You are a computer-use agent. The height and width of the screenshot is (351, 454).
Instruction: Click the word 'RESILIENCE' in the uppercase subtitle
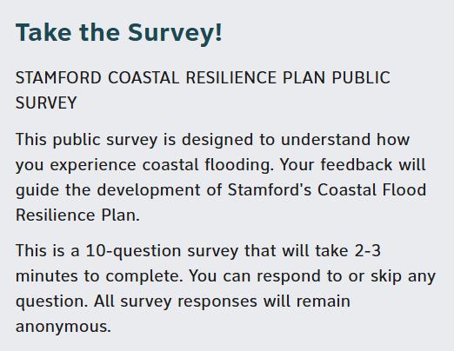231,77
